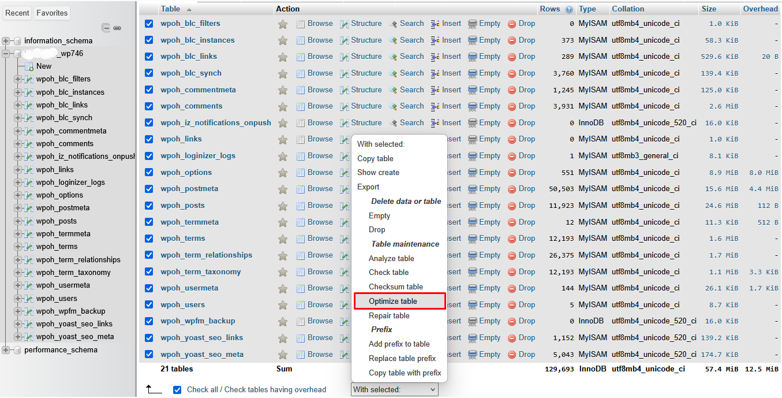Open the Recent tab in the sidebar
782x398 pixels.
[x=17, y=12]
